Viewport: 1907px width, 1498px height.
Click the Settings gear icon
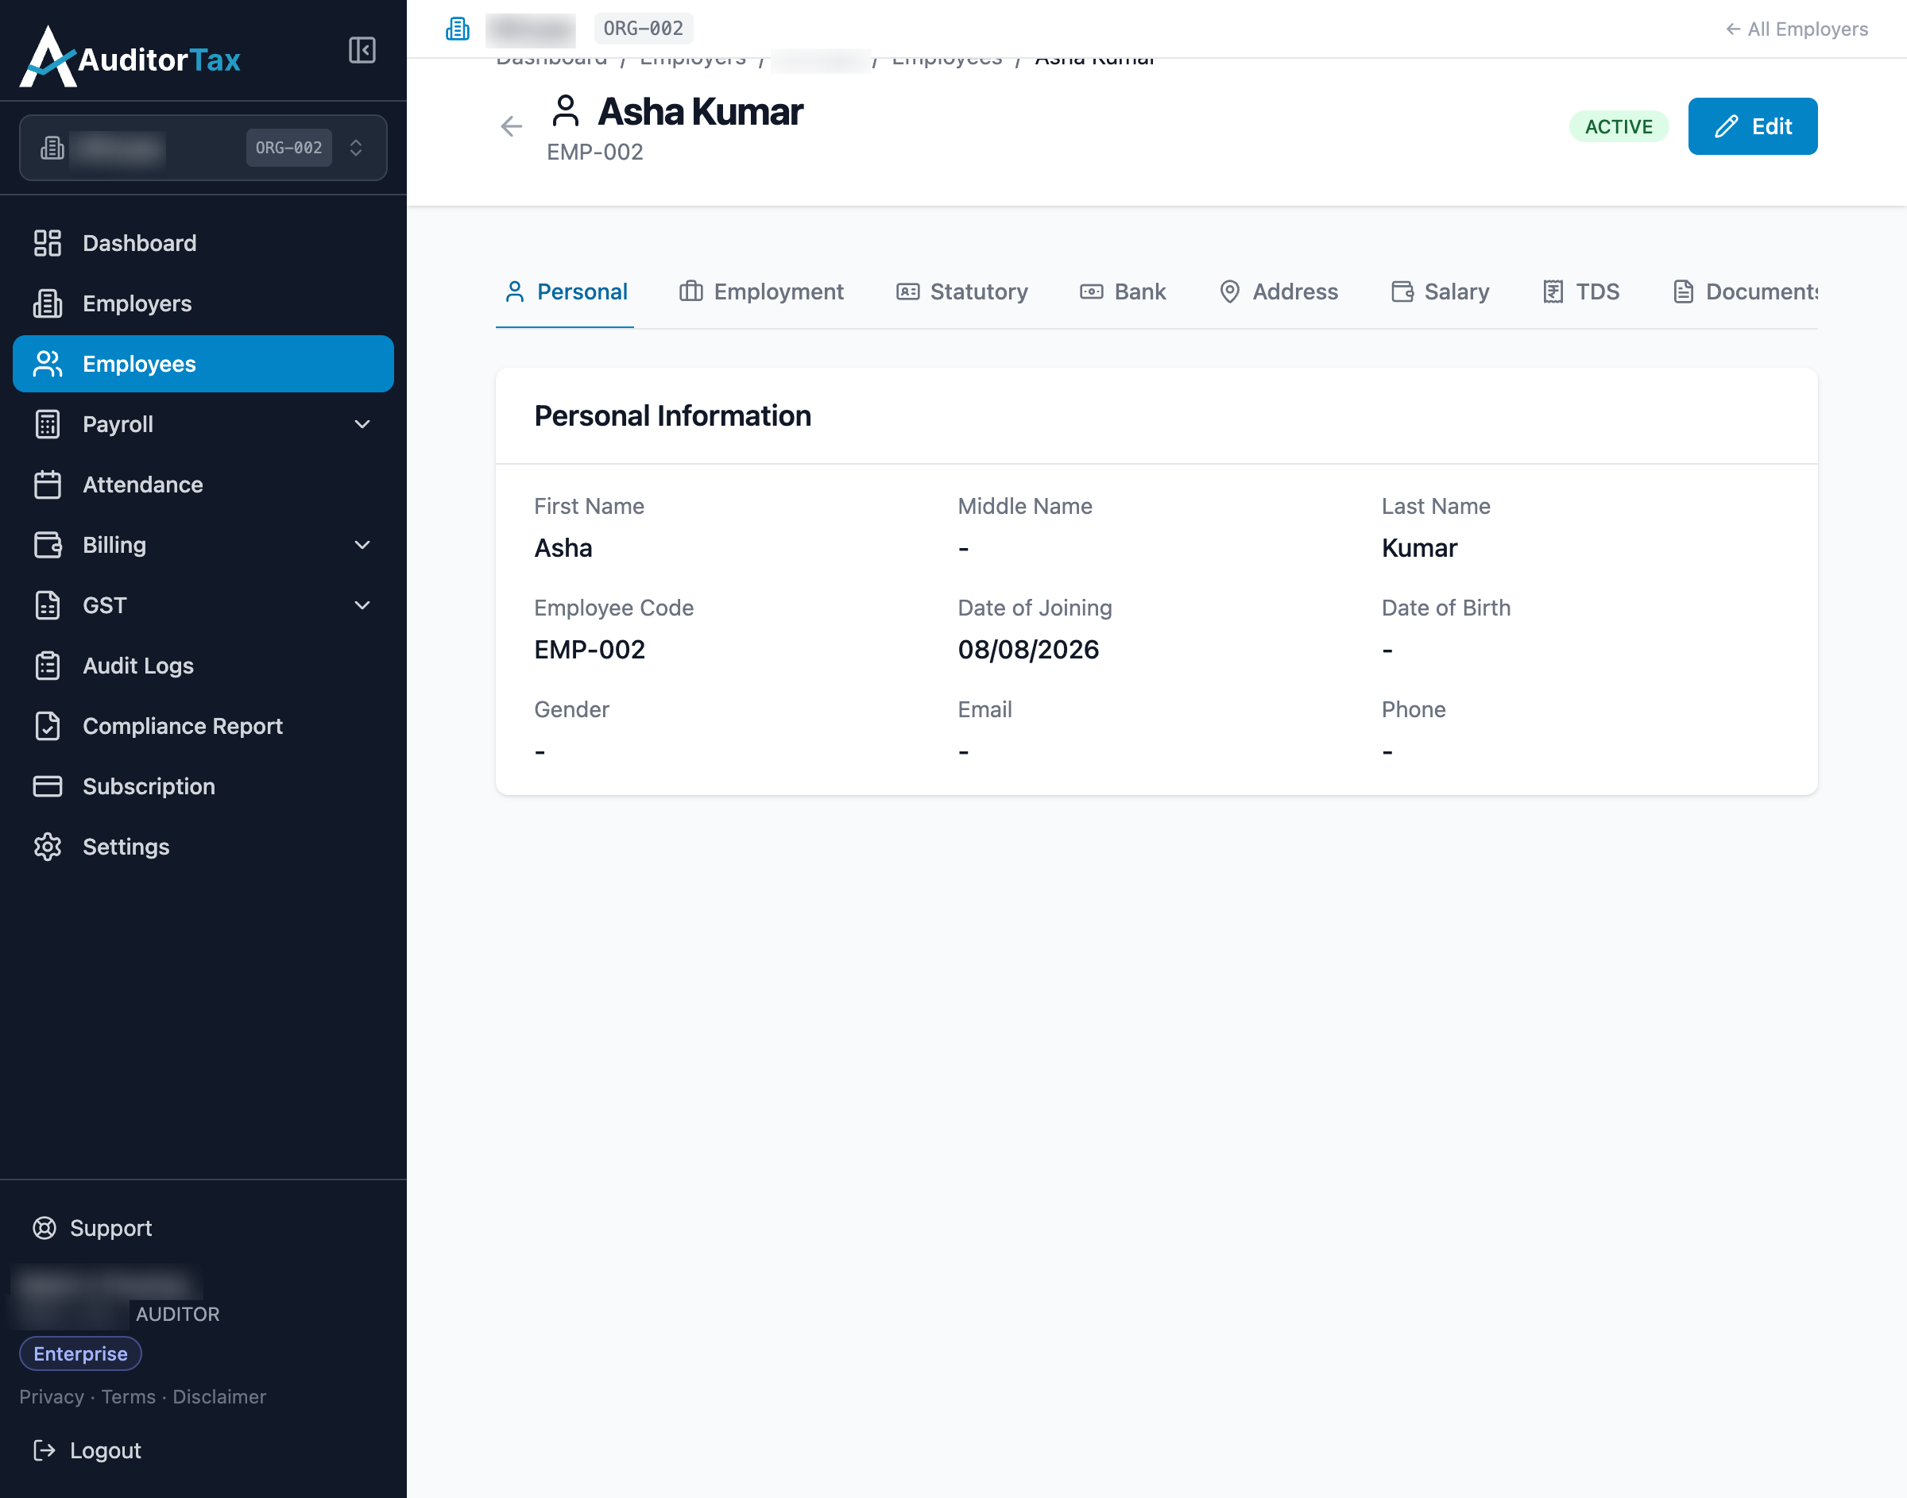coord(48,847)
